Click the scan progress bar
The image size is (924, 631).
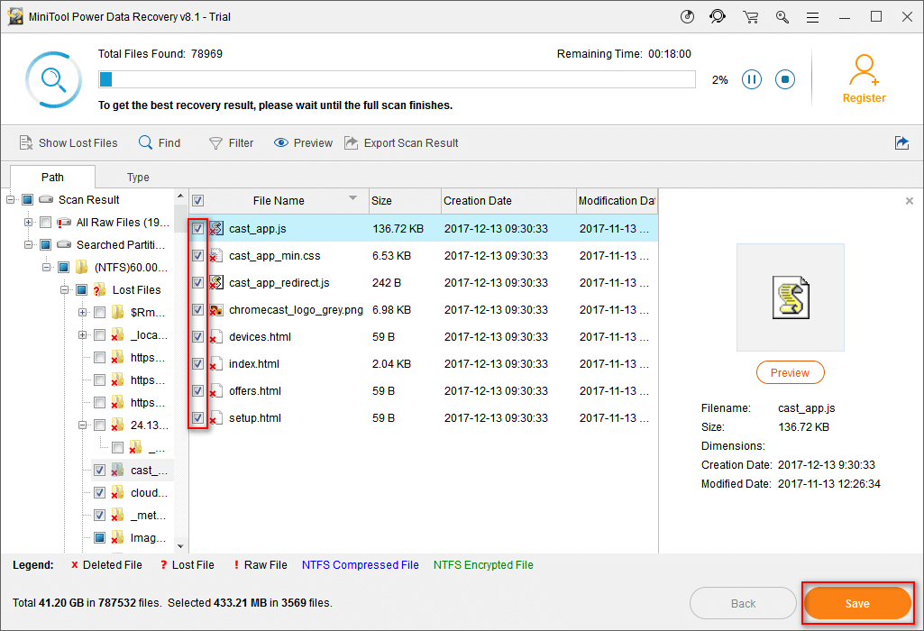tap(397, 80)
